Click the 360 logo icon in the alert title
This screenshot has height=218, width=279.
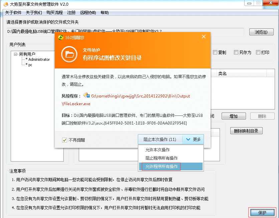[x=61, y=37]
